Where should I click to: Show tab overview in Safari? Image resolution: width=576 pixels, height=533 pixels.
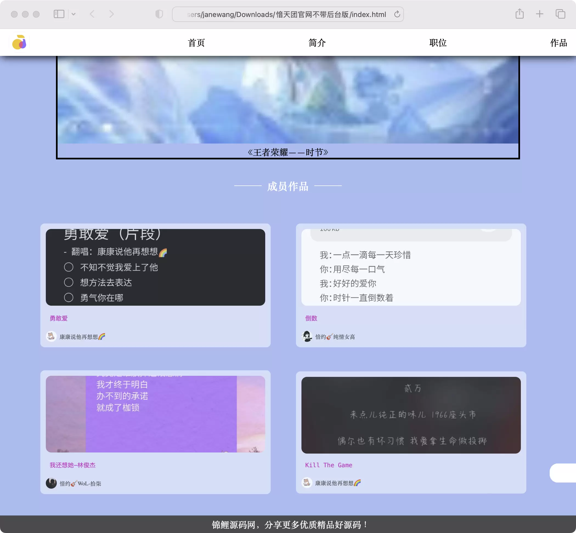[x=560, y=14]
